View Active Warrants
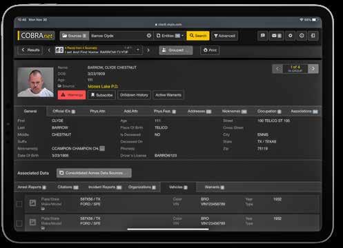This screenshot has height=248, width=343. coord(168,95)
